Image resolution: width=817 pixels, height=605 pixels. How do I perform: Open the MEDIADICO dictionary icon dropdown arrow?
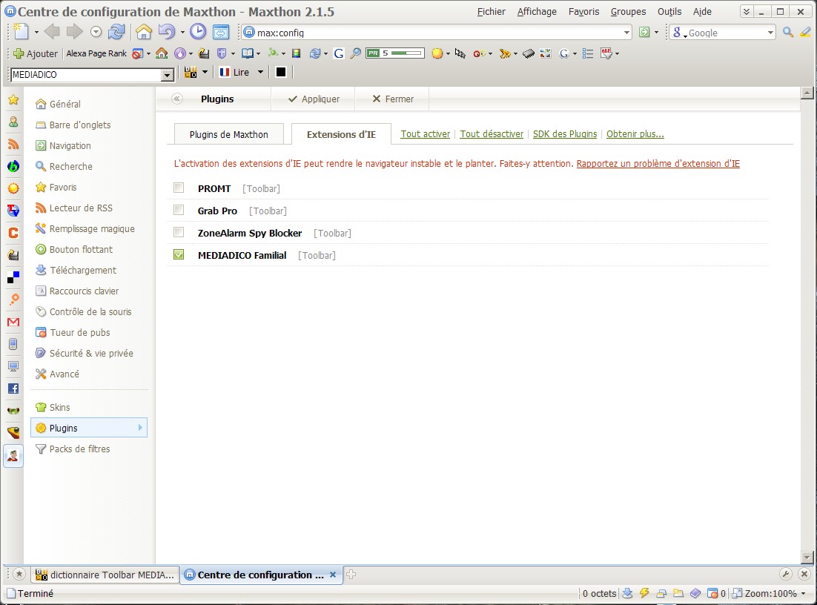coord(205,72)
